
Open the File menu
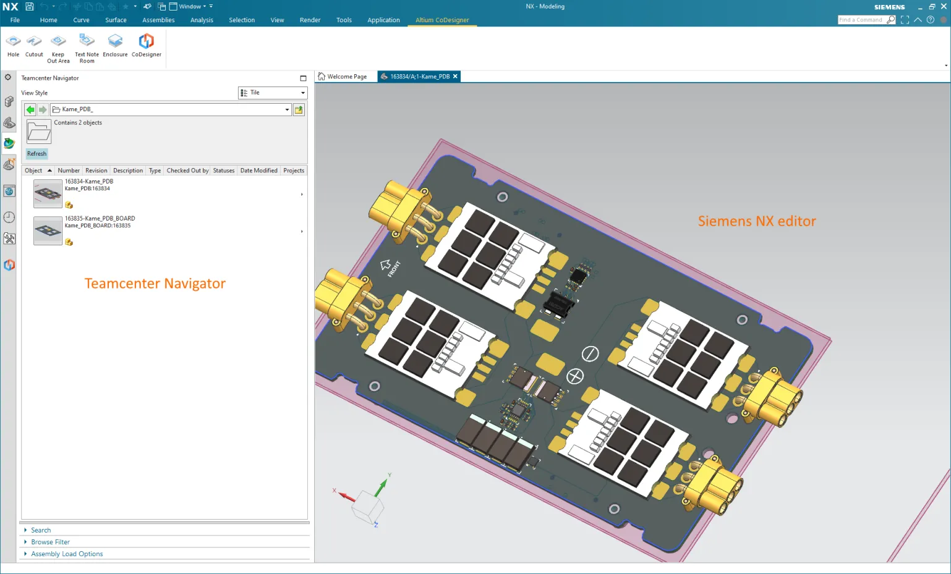(15, 20)
